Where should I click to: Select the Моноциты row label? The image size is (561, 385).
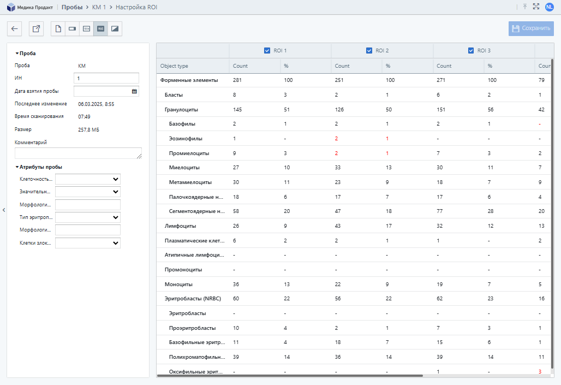point(178,285)
